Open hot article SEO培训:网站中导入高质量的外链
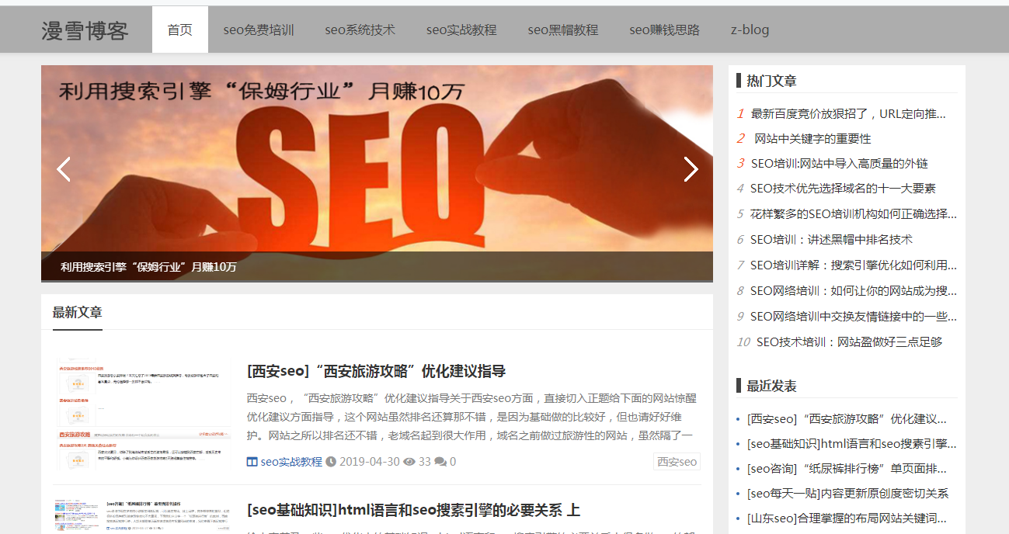The width and height of the screenshot is (1009, 534). 840,164
